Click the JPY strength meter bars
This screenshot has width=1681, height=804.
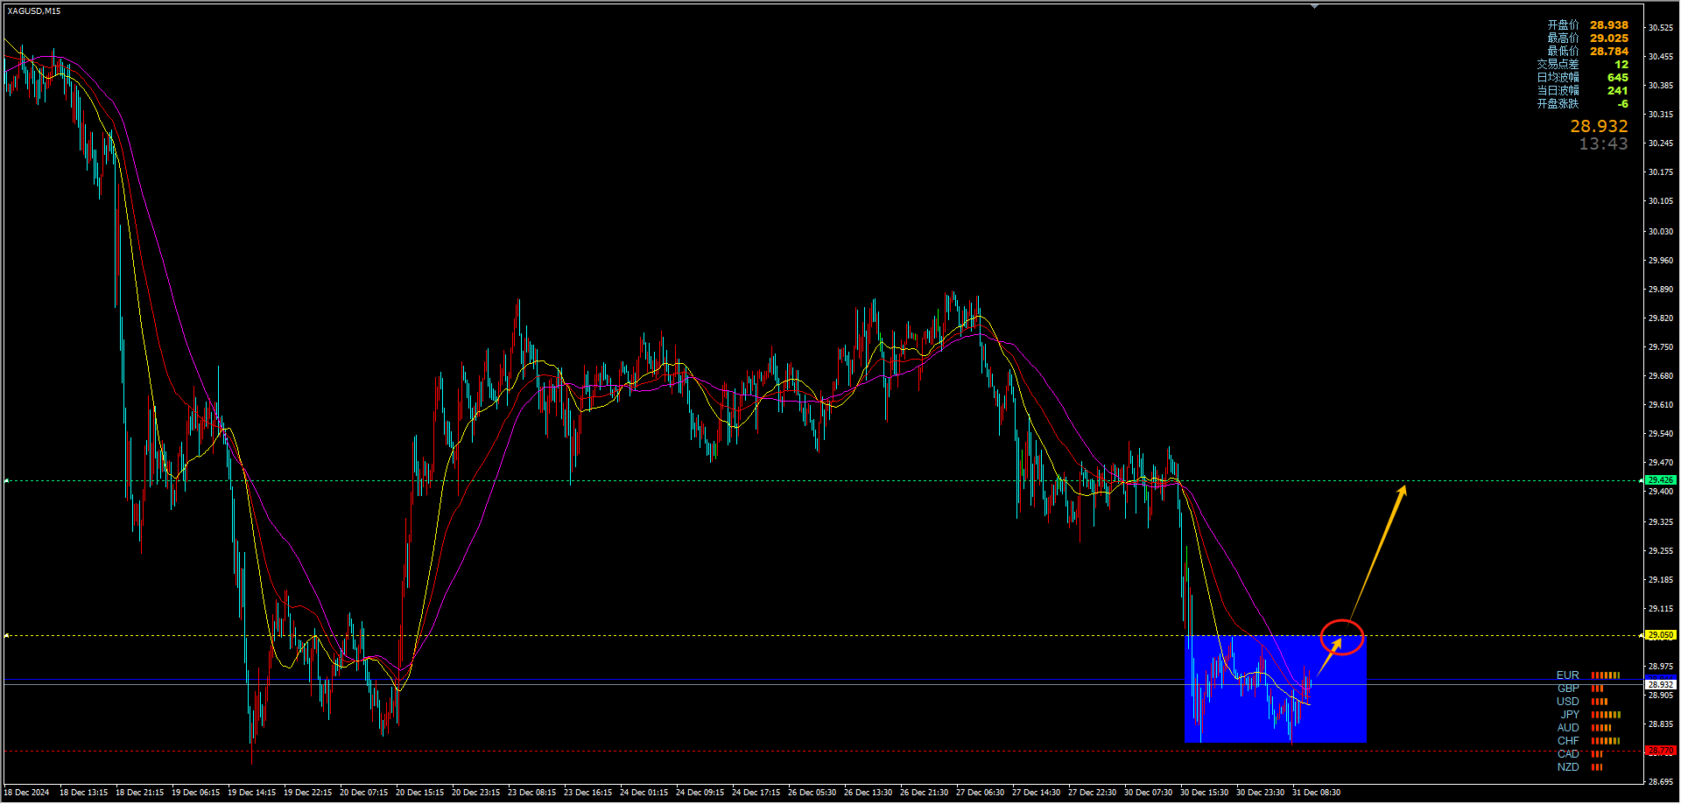(x=1606, y=715)
